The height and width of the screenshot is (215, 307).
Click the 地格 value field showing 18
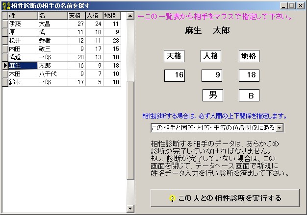pos(249,75)
